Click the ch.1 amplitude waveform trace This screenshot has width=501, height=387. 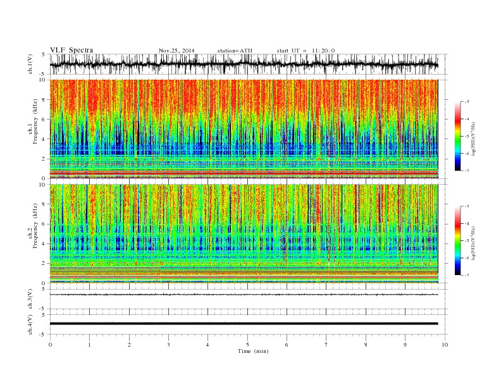244,64
